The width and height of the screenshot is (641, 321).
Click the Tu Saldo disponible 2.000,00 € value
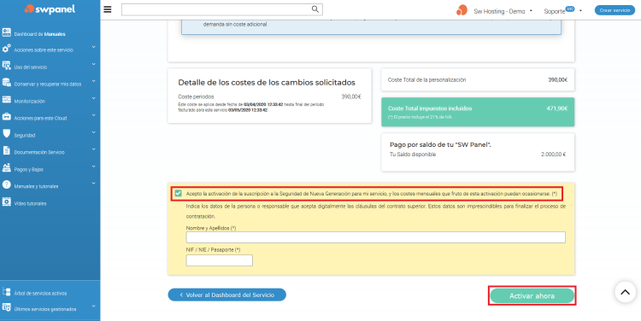(553, 155)
